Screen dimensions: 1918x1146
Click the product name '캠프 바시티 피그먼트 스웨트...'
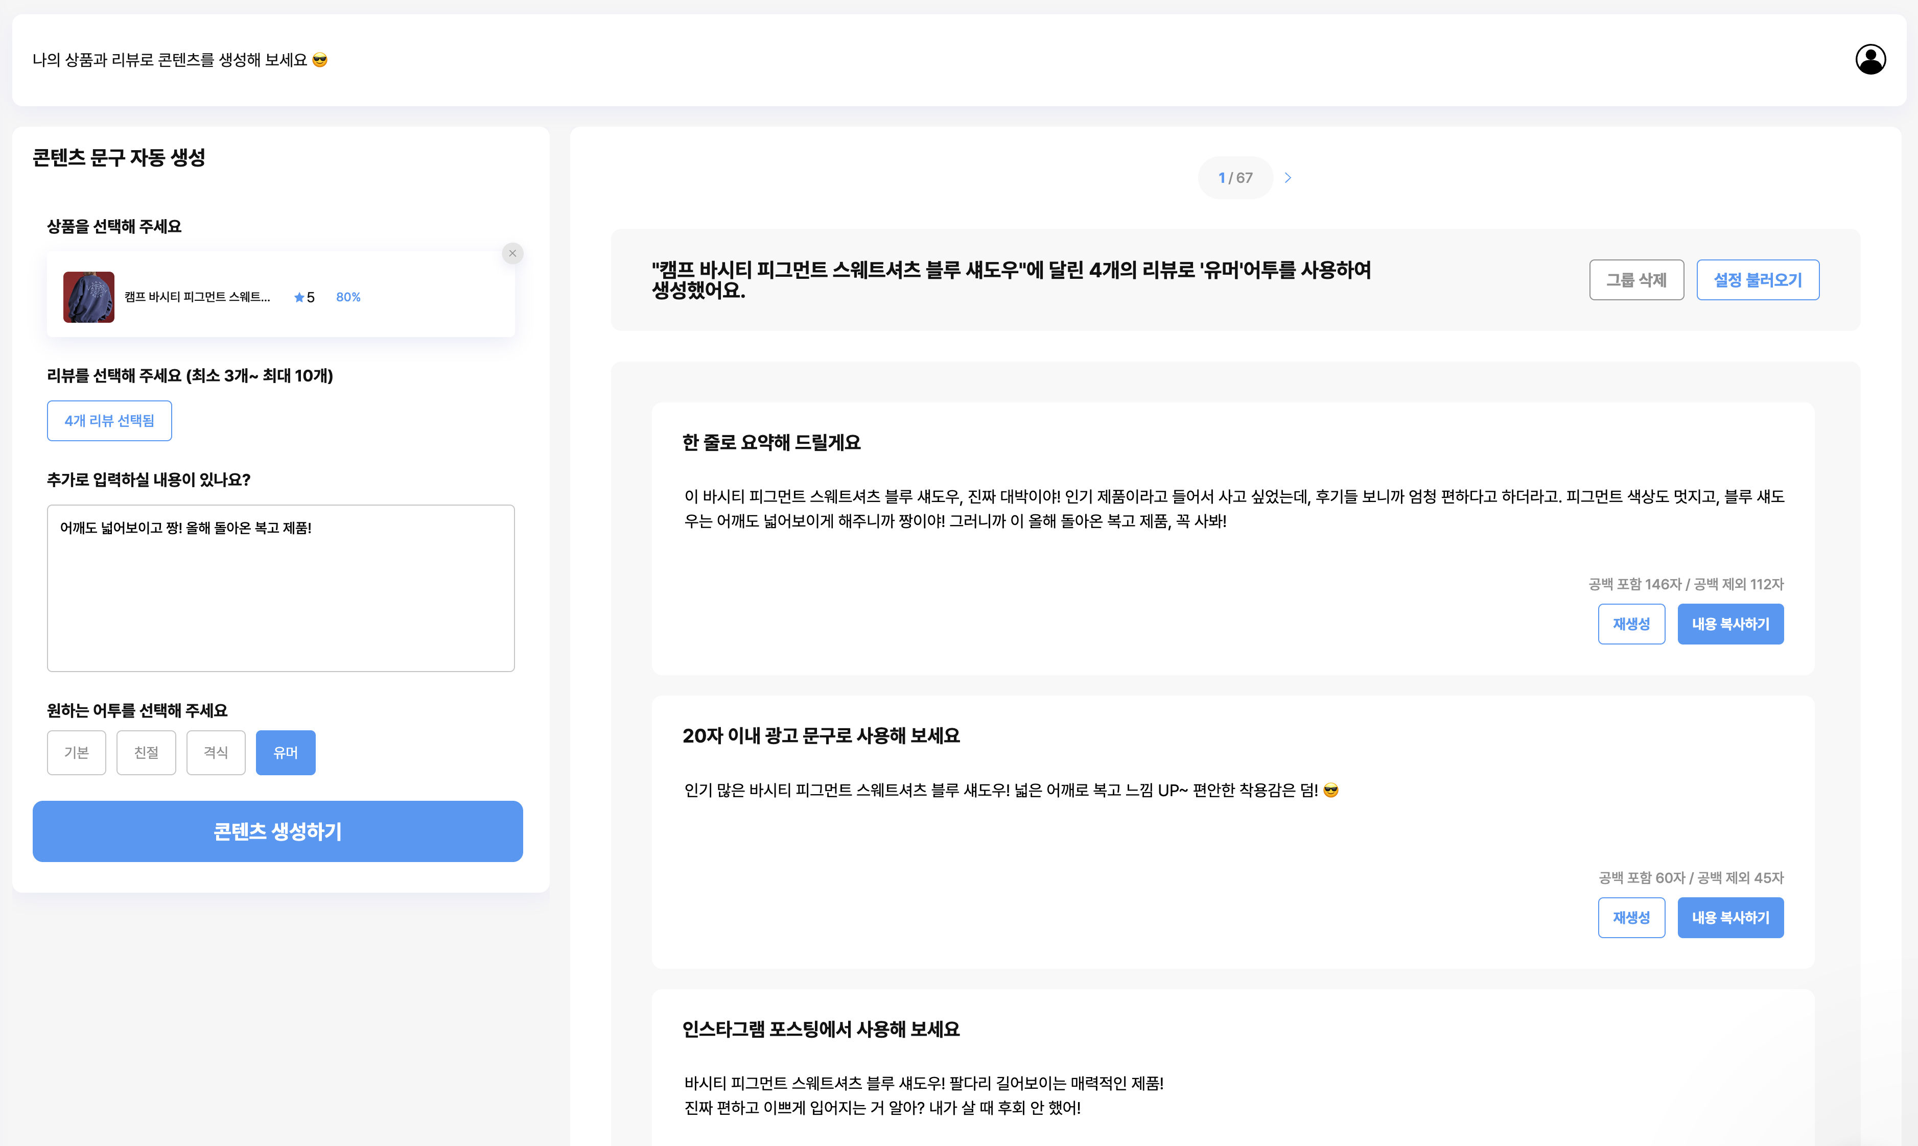click(198, 297)
